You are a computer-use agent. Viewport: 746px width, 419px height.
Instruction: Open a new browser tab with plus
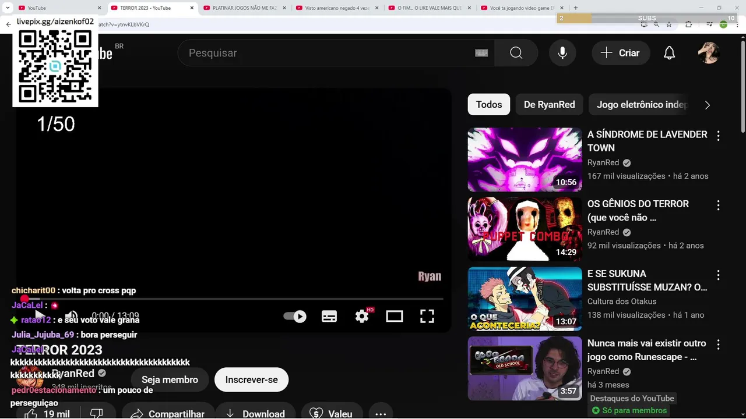click(x=576, y=8)
